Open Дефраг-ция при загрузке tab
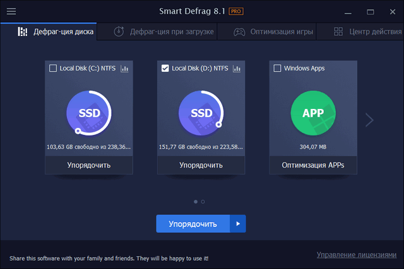This screenshot has width=404, height=269. click(157, 31)
